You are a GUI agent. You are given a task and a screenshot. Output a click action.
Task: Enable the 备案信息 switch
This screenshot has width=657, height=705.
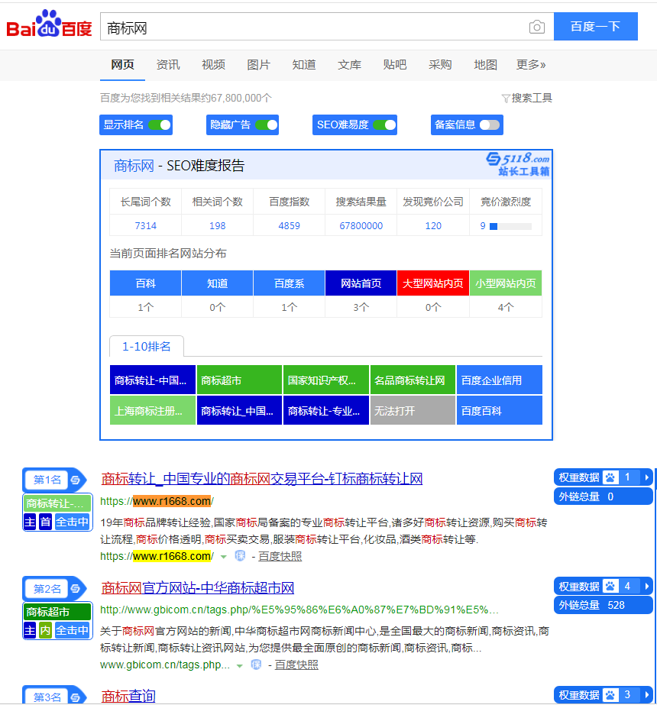pos(490,125)
